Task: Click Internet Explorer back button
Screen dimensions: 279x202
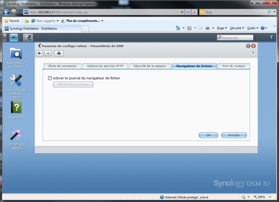Action: [6, 12]
